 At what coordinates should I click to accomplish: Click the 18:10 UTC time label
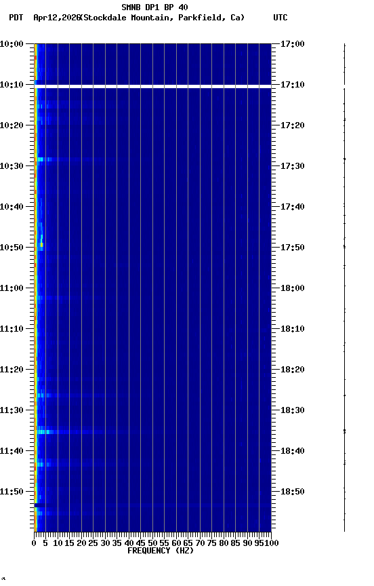(292, 329)
